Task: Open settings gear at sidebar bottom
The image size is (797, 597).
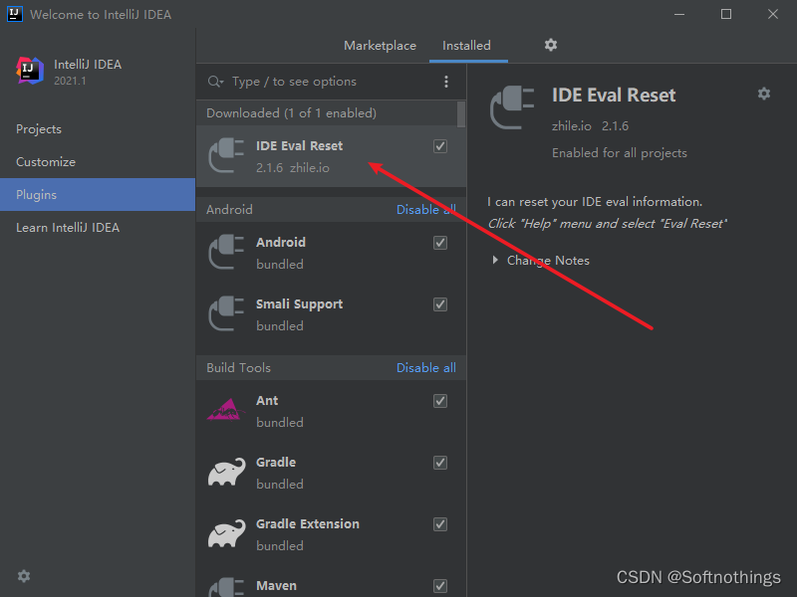Action: [24, 576]
